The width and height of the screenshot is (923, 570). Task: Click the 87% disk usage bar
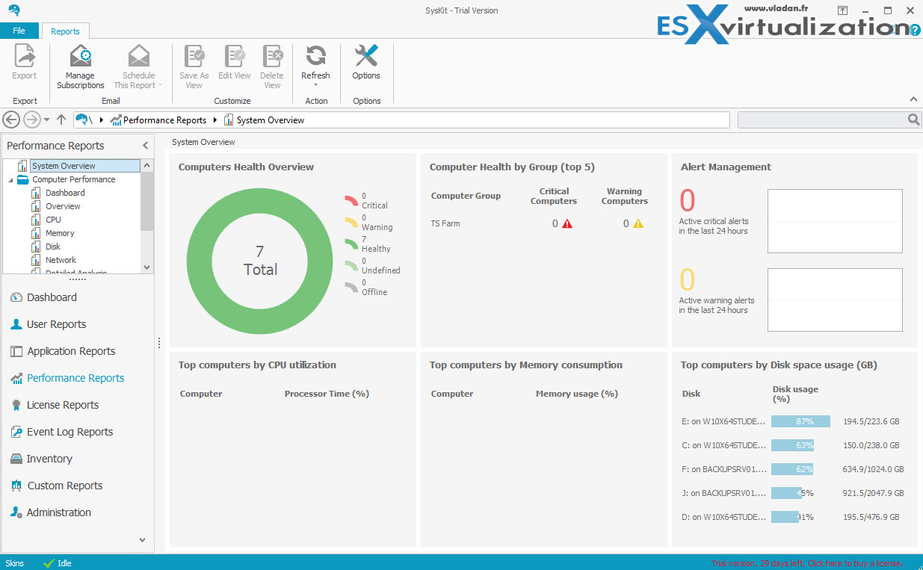click(x=800, y=421)
